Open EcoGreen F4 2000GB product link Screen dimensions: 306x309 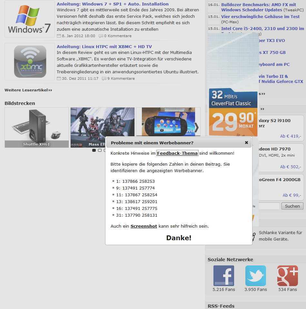(x=280, y=180)
